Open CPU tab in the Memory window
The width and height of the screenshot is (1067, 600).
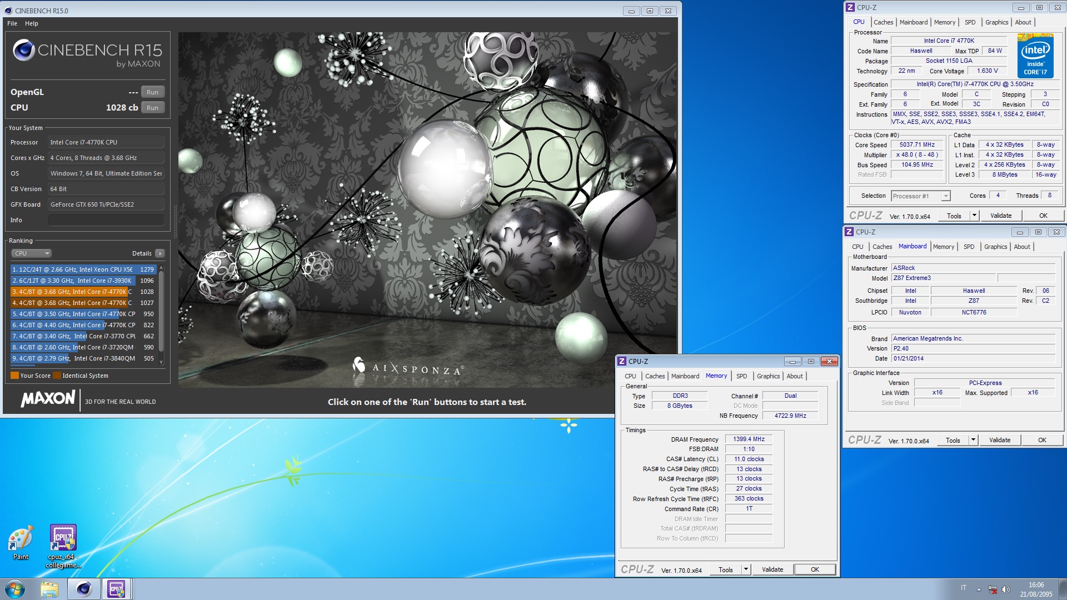click(630, 376)
